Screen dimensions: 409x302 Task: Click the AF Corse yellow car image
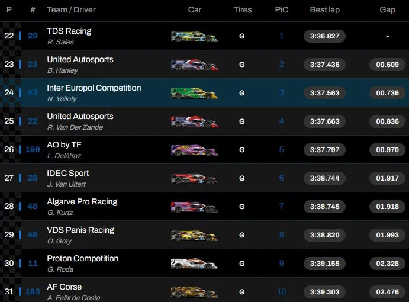click(194, 292)
